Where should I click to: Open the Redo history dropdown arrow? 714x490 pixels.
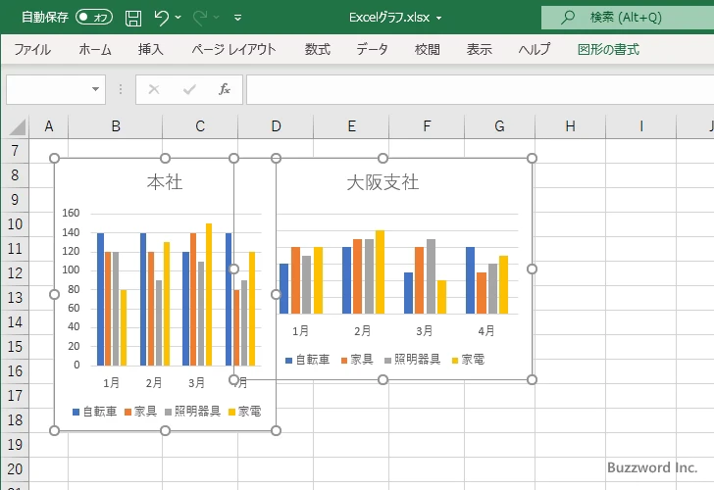click(x=217, y=18)
